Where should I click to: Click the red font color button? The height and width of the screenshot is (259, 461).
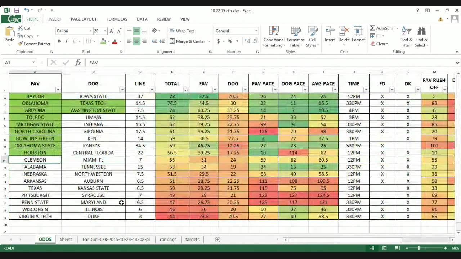[x=115, y=41]
